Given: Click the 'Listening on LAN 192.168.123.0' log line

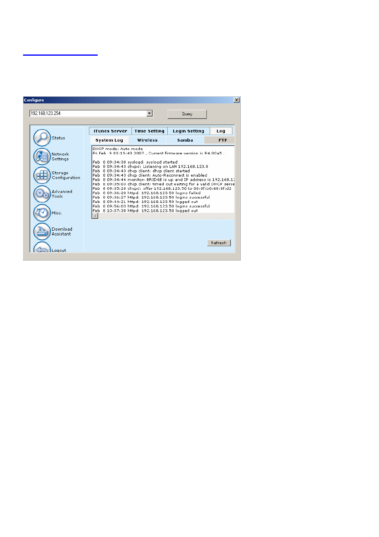Looking at the screenshot, I should click(150, 167).
